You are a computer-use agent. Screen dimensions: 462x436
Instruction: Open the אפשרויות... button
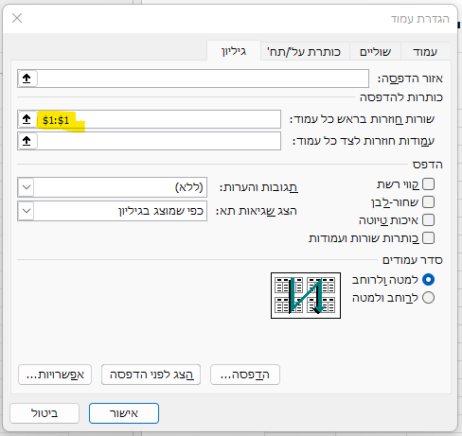55,375
